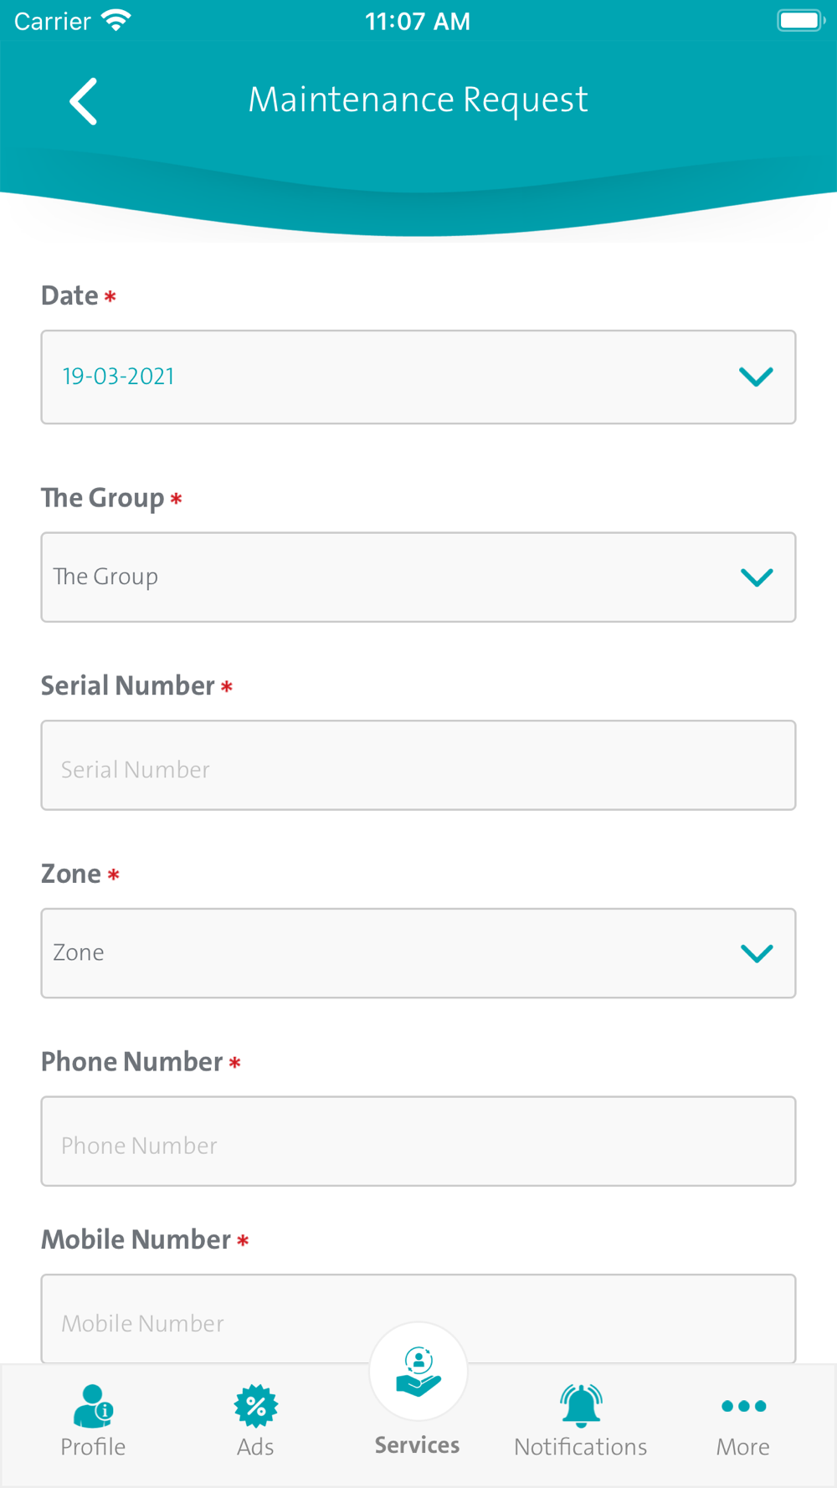Expand the Date dropdown chevron
The height and width of the screenshot is (1488, 837).
756,377
